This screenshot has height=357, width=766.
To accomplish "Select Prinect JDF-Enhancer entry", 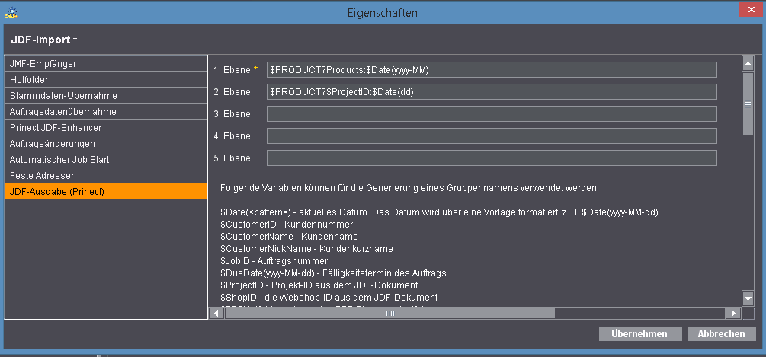I will pyautogui.click(x=105, y=128).
